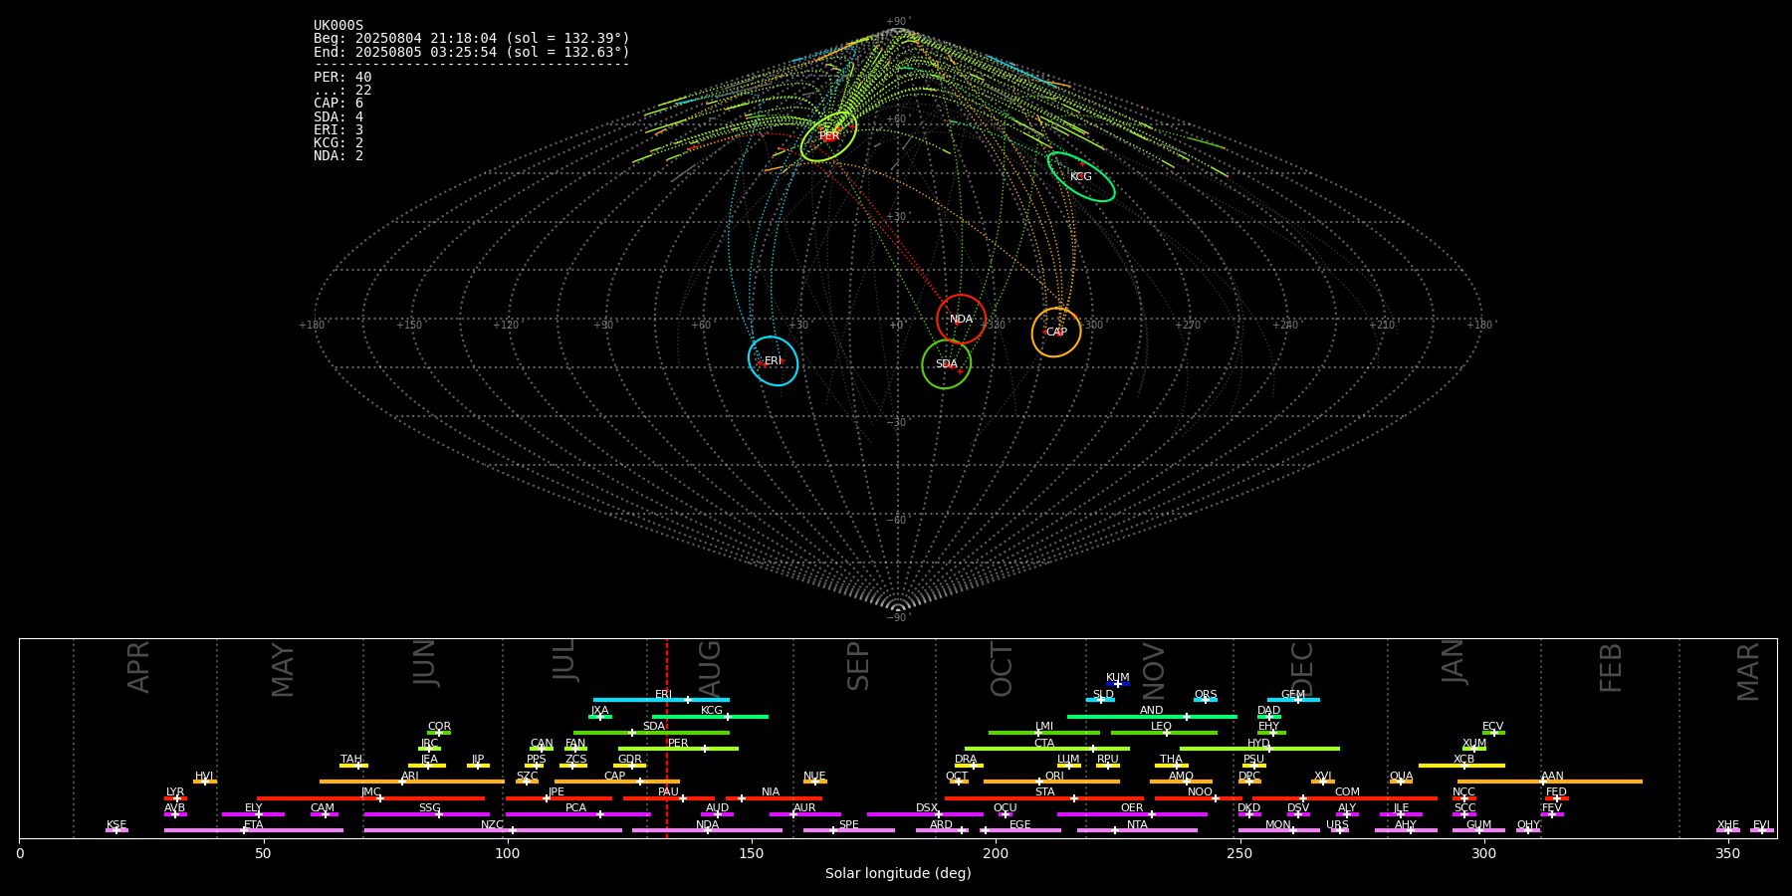The width and height of the screenshot is (1792, 896).
Task: Click the EVI shower marker in timeline
Action: click(x=1761, y=830)
